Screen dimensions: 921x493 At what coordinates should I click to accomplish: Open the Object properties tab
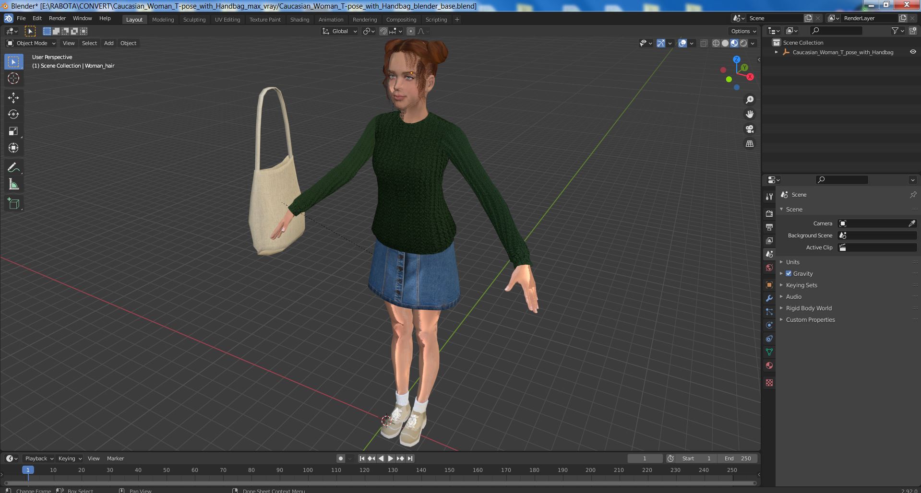tap(769, 285)
